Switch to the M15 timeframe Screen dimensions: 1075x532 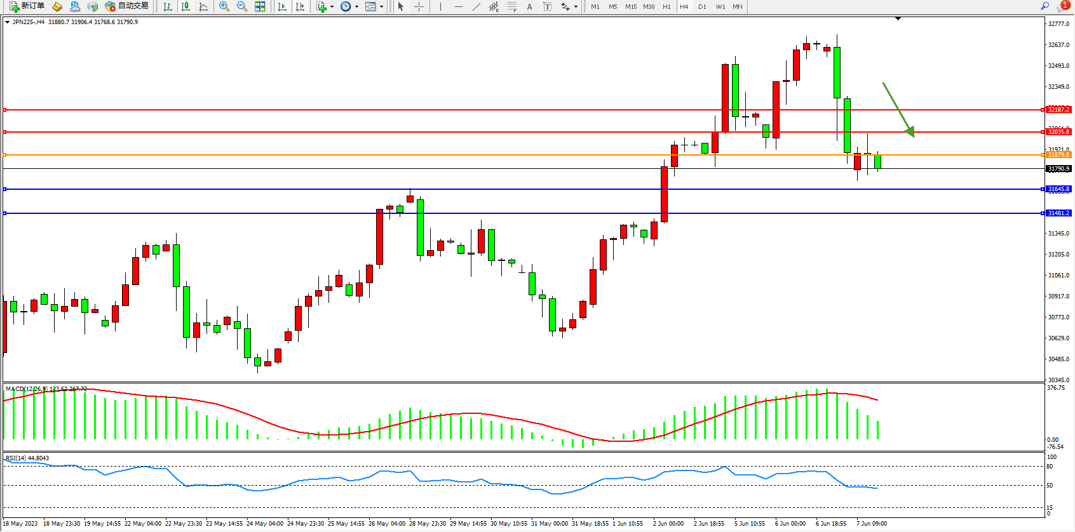[x=631, y=6]
